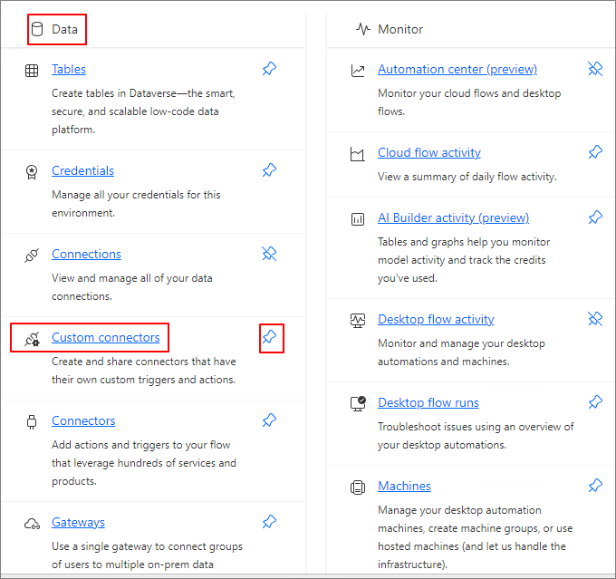The image size is (616, 579).
Task: Click the Gateways cloud icon
Action: pos(32,524)
